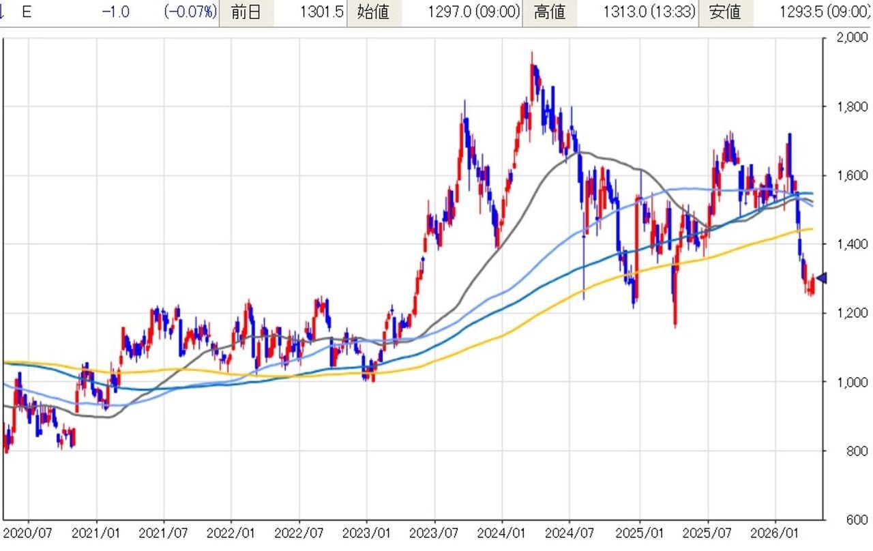This screenshot has height=551, width=873.
Task: Select the 安値 header label
Action: (x=724, y=12)
